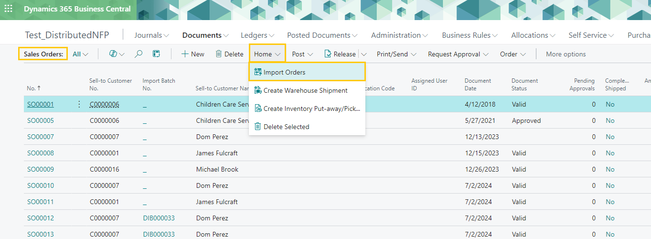Click James Fulcraft on SO00008 row
This screenshot has width=651, height=239.
click(217, 153)
